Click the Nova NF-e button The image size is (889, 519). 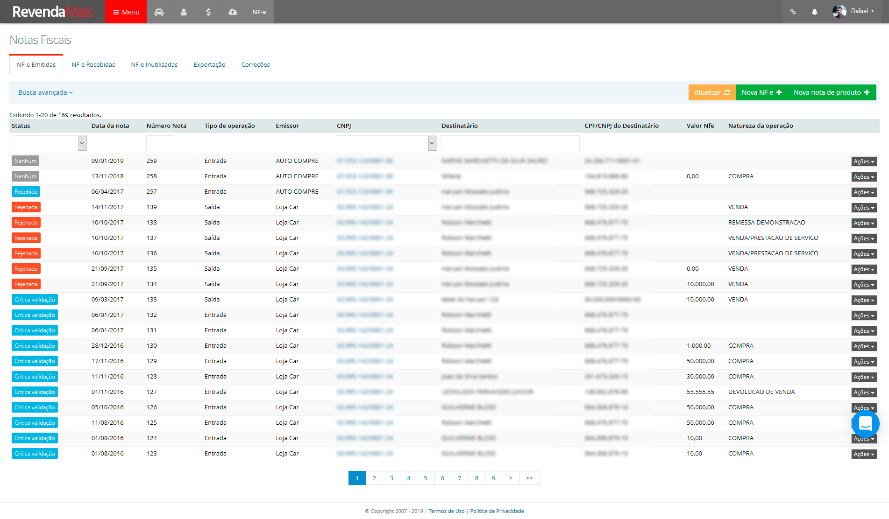click(761, 92)
